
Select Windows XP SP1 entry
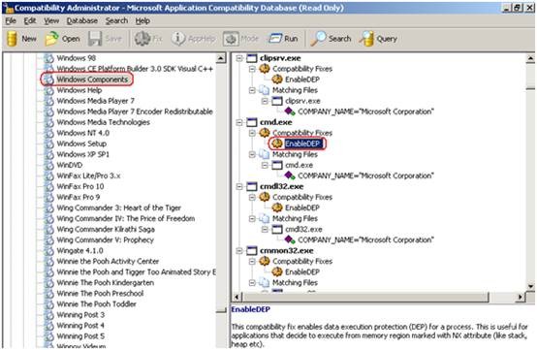pos(82,154)
